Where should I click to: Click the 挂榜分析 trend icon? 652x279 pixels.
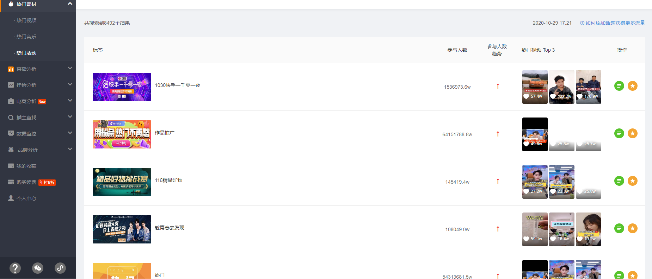11,85
